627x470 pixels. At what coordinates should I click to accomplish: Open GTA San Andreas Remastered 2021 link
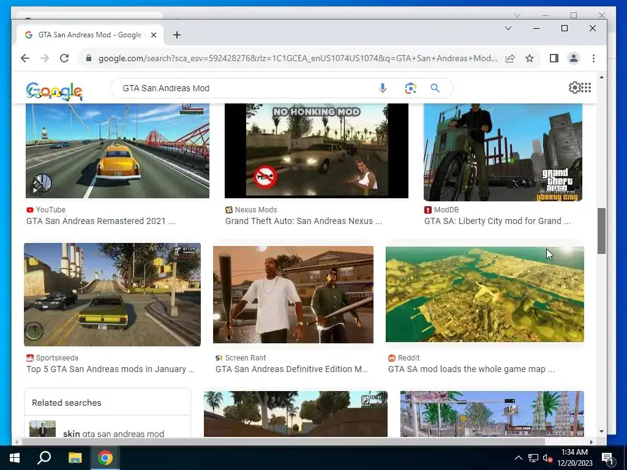(x=101, y=221)
